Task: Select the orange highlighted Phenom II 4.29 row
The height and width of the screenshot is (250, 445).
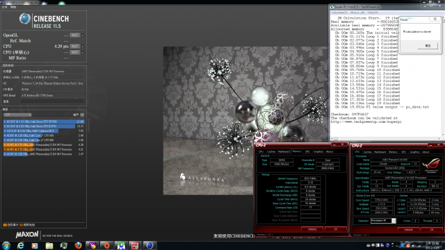Action: point(44,144)
